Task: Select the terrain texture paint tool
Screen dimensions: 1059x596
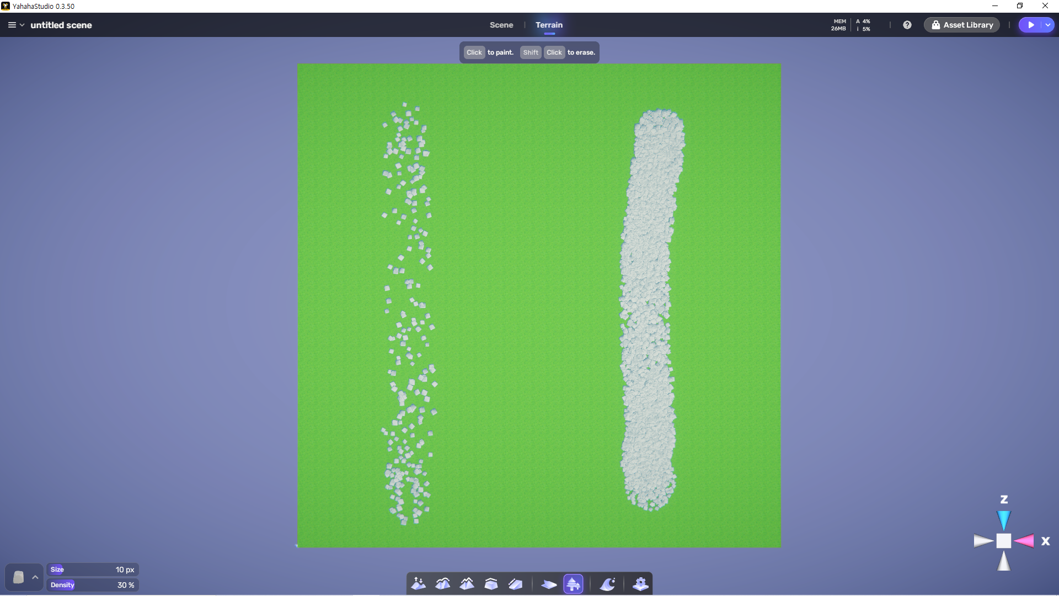Action: pos(549,584)
